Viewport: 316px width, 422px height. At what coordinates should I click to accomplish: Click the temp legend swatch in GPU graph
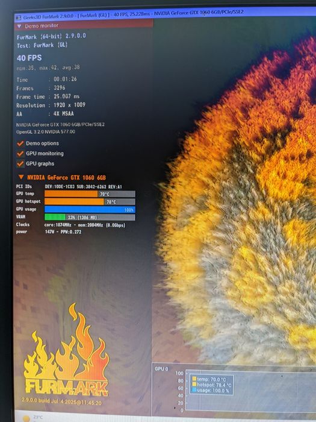[x=194, y=379]
